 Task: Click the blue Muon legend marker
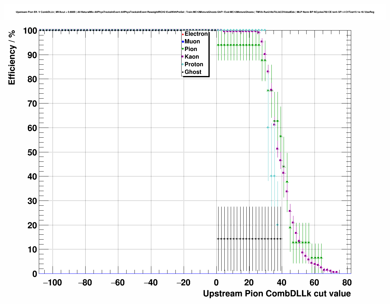(x=183, y=42)
